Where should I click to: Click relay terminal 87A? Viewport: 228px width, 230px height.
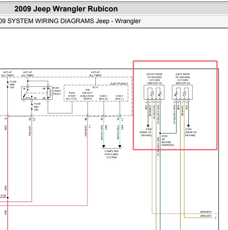pyautogui.click(x=28, y=98)
